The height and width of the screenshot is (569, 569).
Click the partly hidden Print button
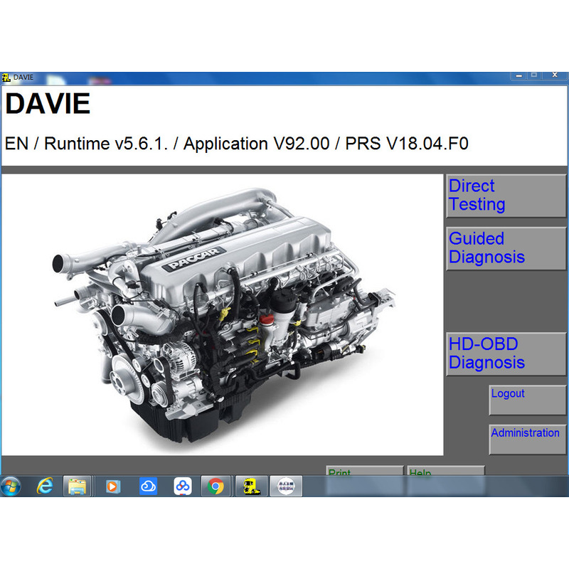coord(365,471)
